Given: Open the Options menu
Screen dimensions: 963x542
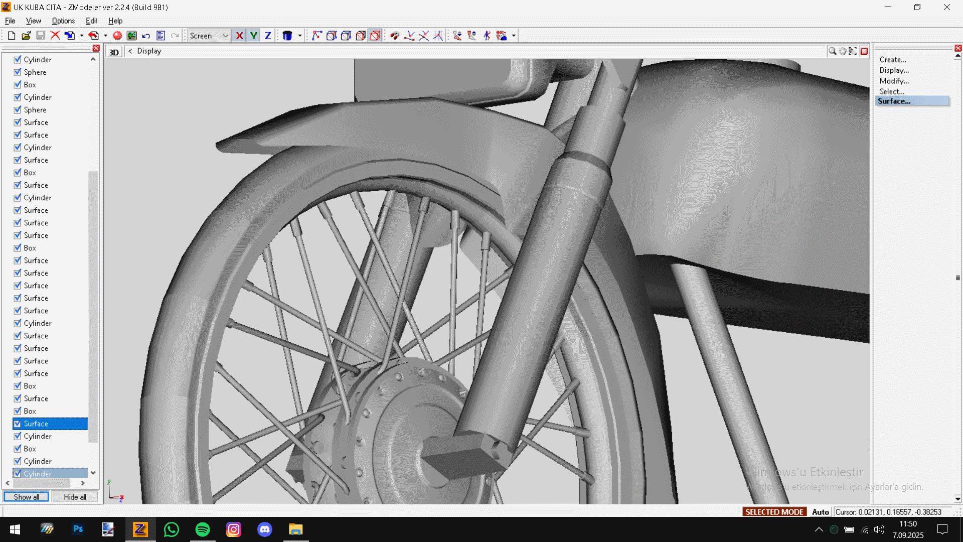Looking at the screenshot, I should [x=63, y=21].
